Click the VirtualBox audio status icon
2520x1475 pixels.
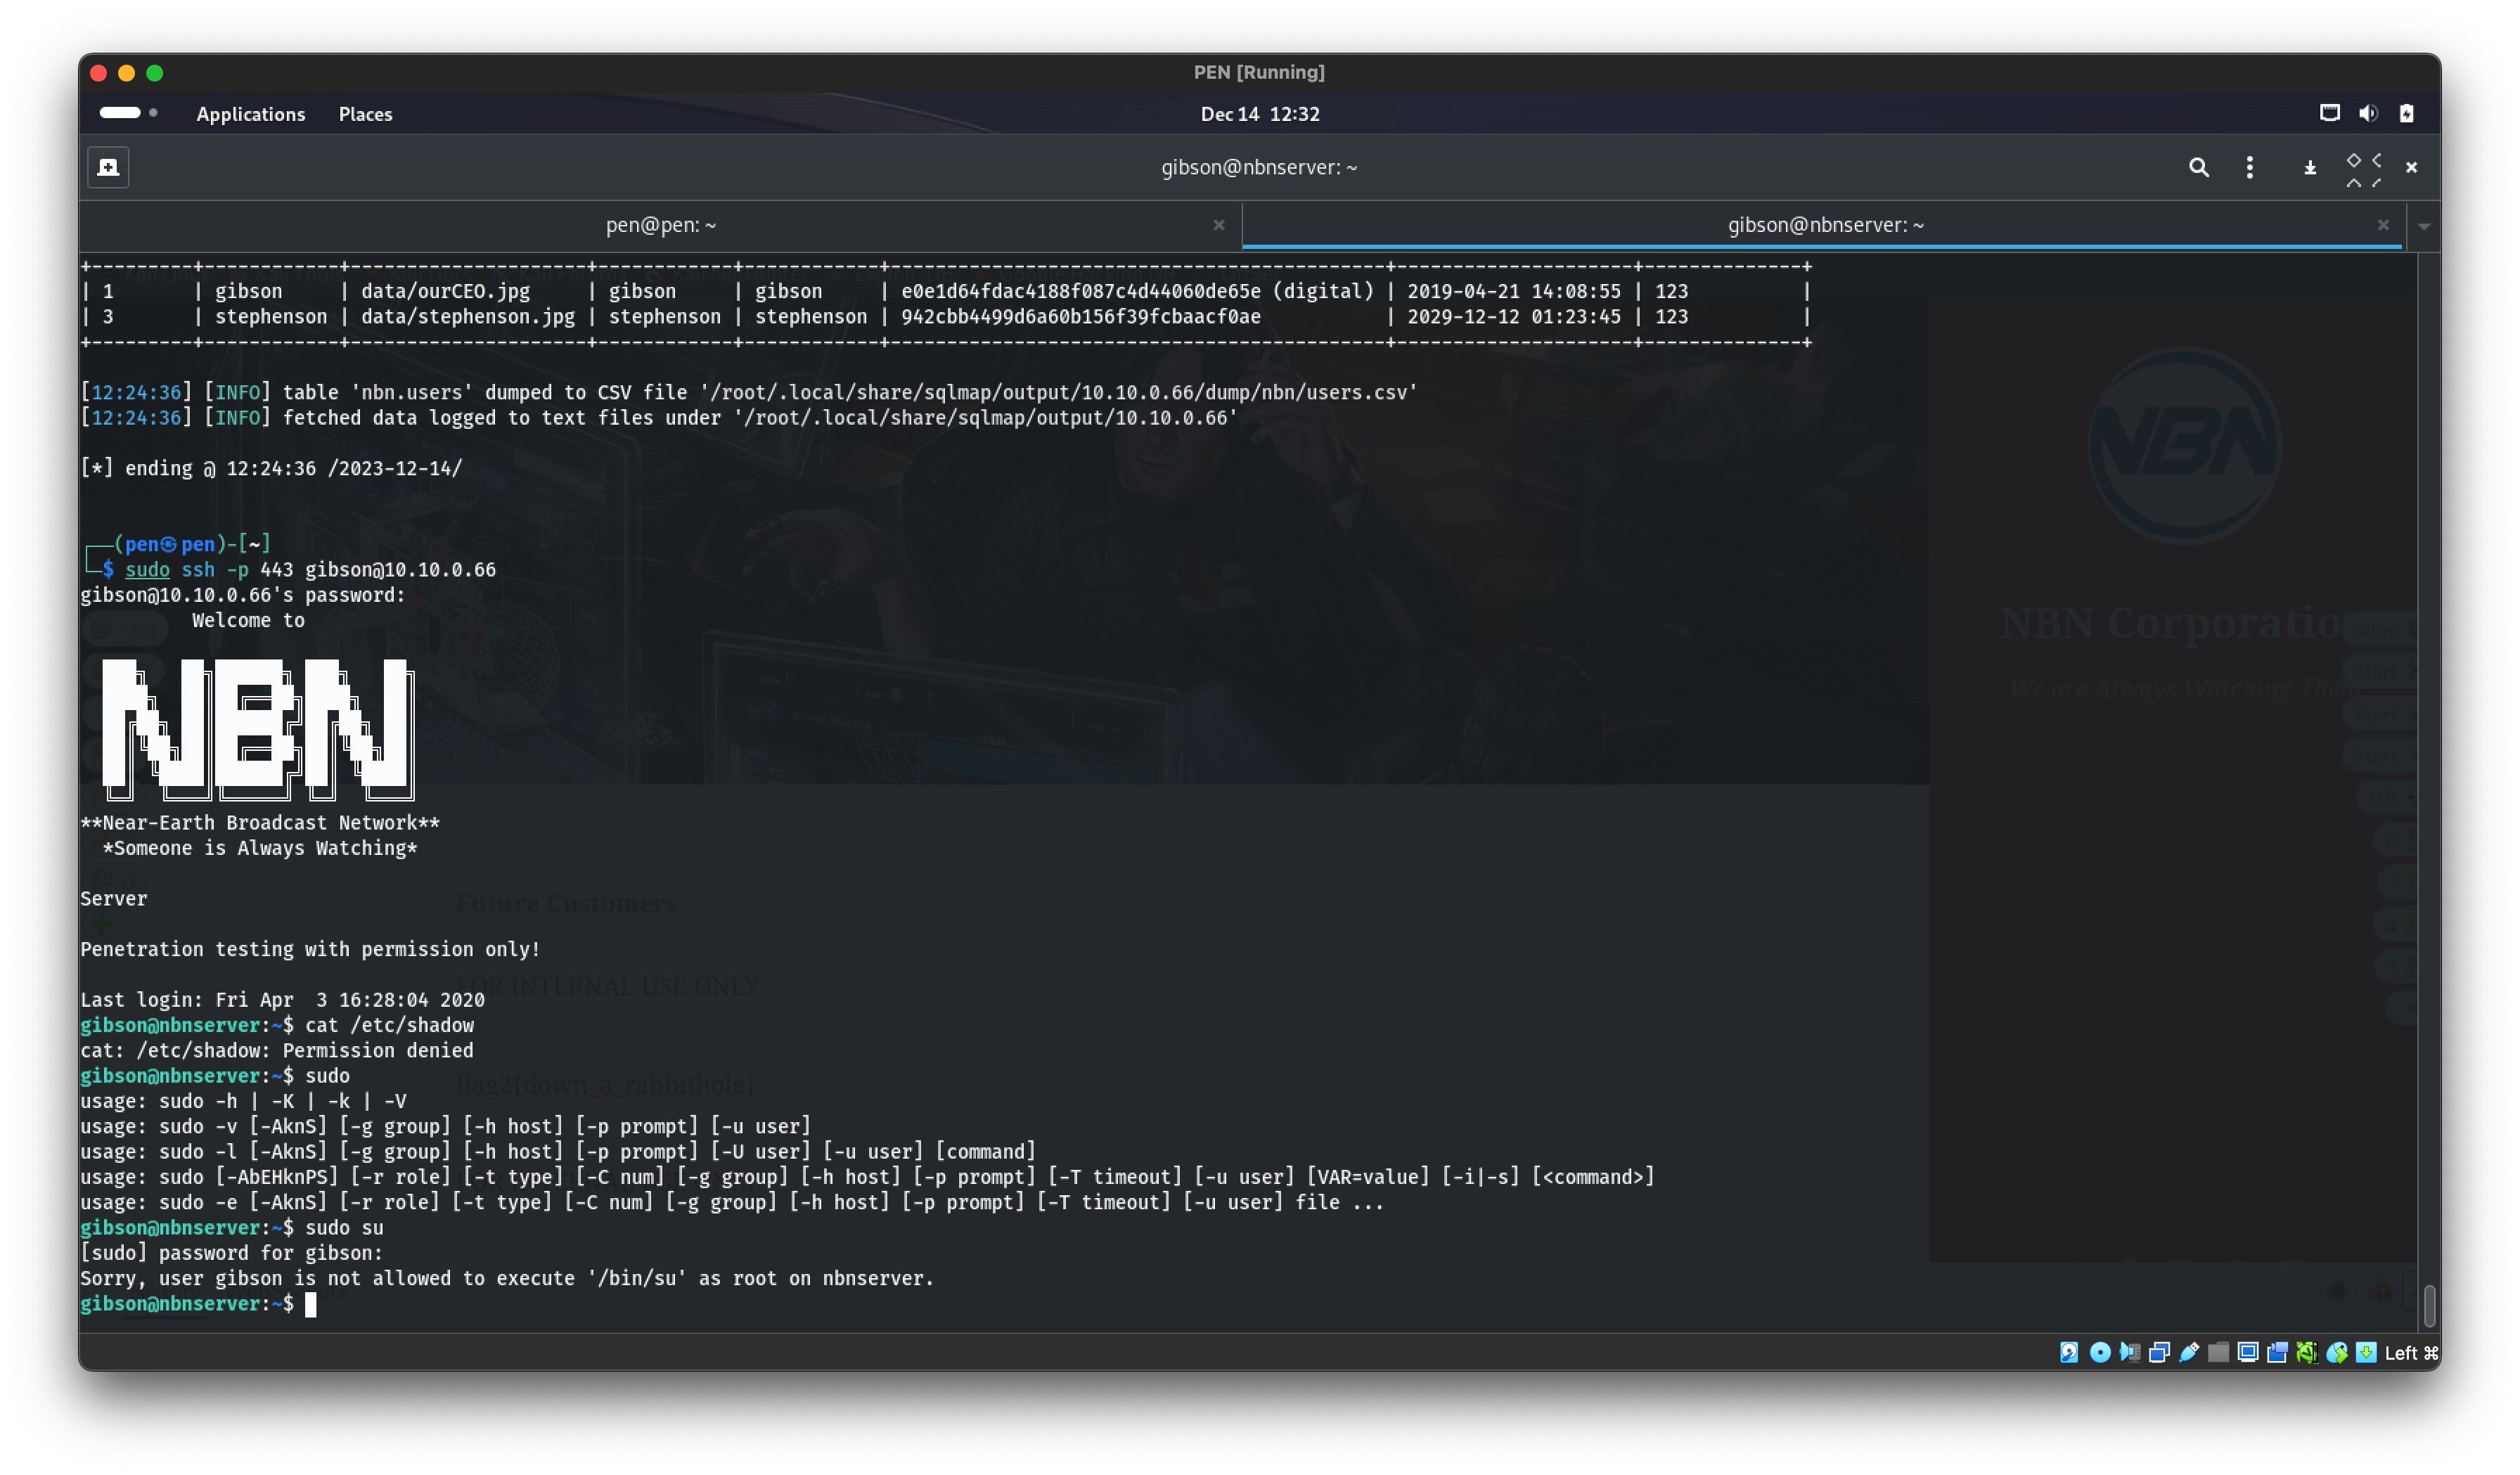2129,1352
